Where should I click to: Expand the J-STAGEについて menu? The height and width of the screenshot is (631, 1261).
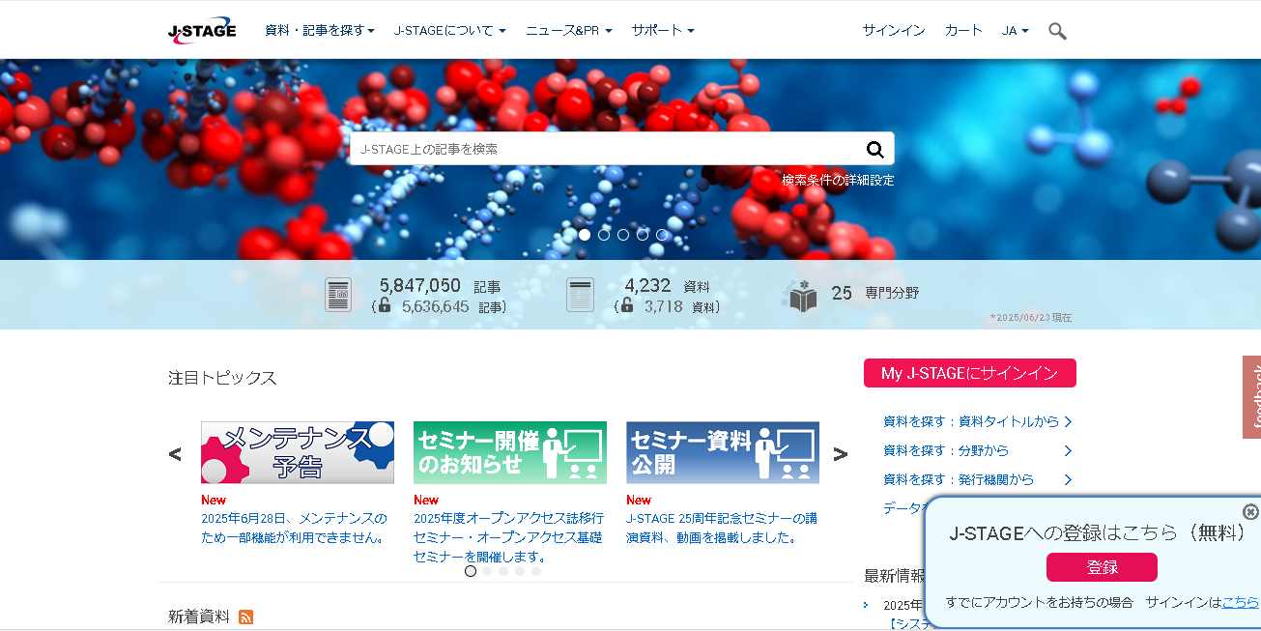point(450,30)
